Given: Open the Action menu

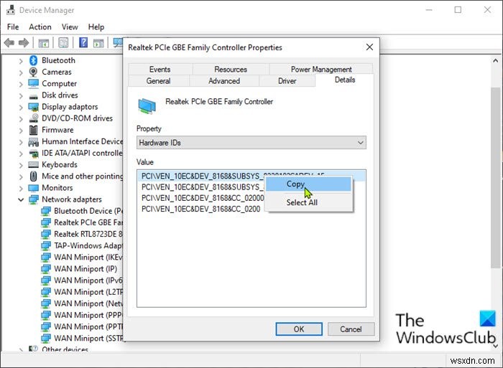Looking at the screenshot, I should (x=40, y=27).
